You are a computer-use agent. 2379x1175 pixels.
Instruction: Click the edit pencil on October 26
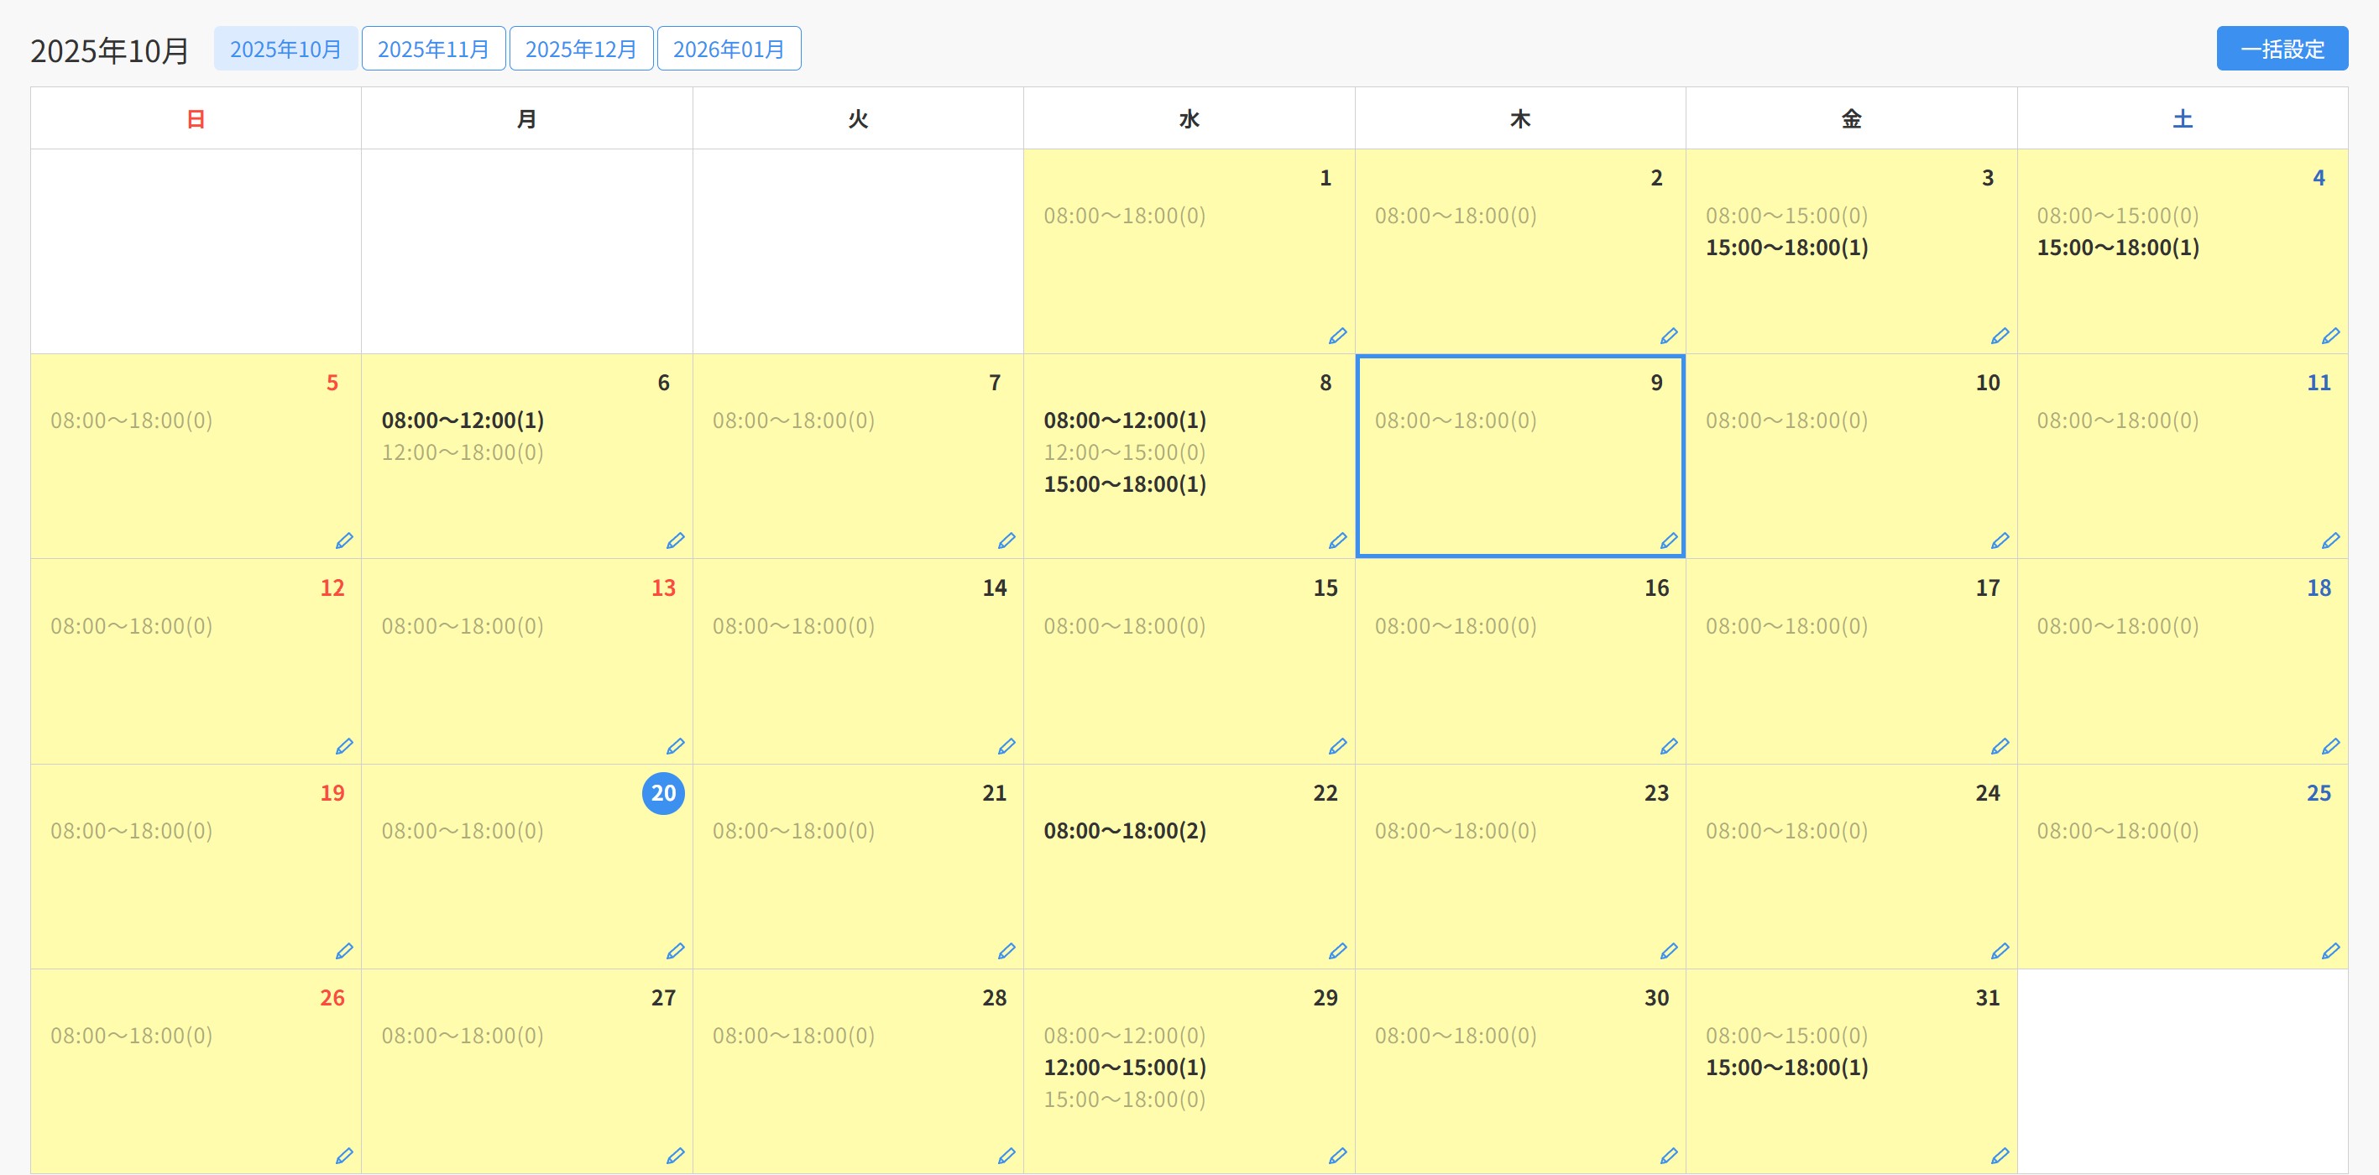click(344, 1156)
